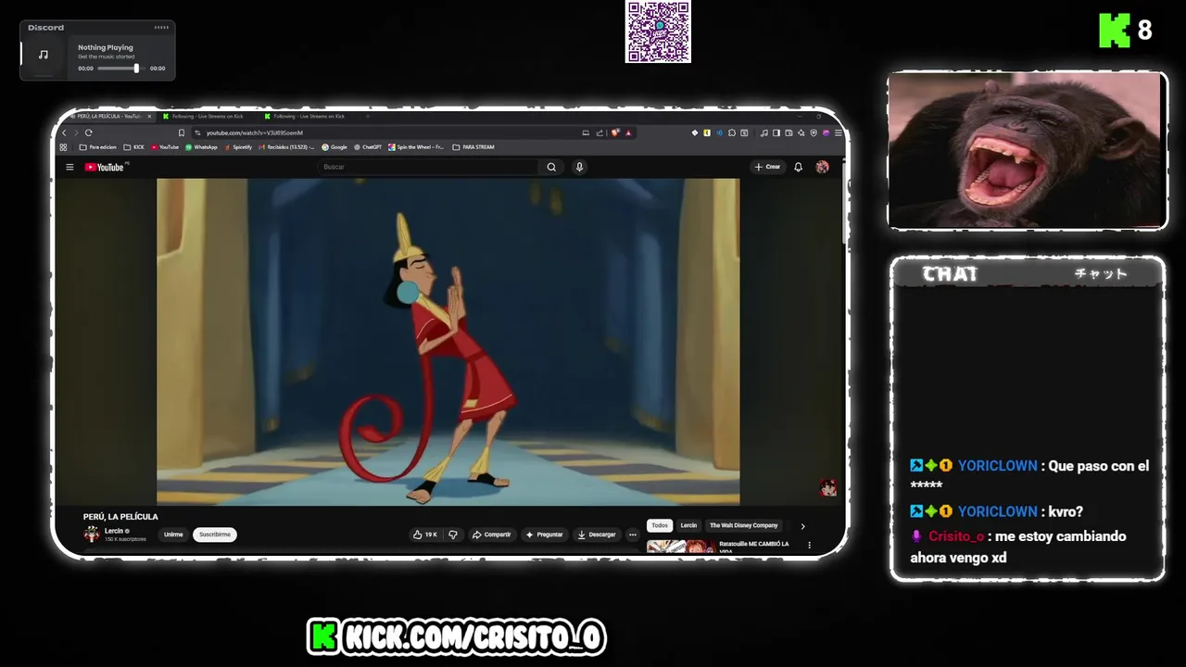Open the WhatsApp bookmark
Viewport: 1186px width, 667px height.
201,147
